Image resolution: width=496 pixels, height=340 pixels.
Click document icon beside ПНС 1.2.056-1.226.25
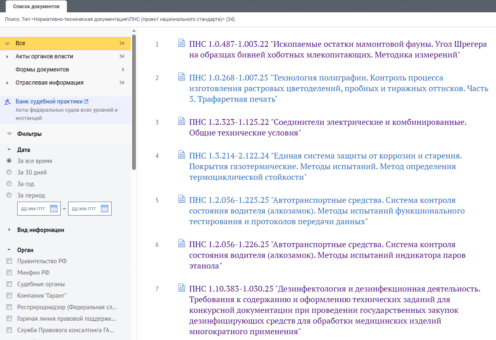tap(182, 244)
